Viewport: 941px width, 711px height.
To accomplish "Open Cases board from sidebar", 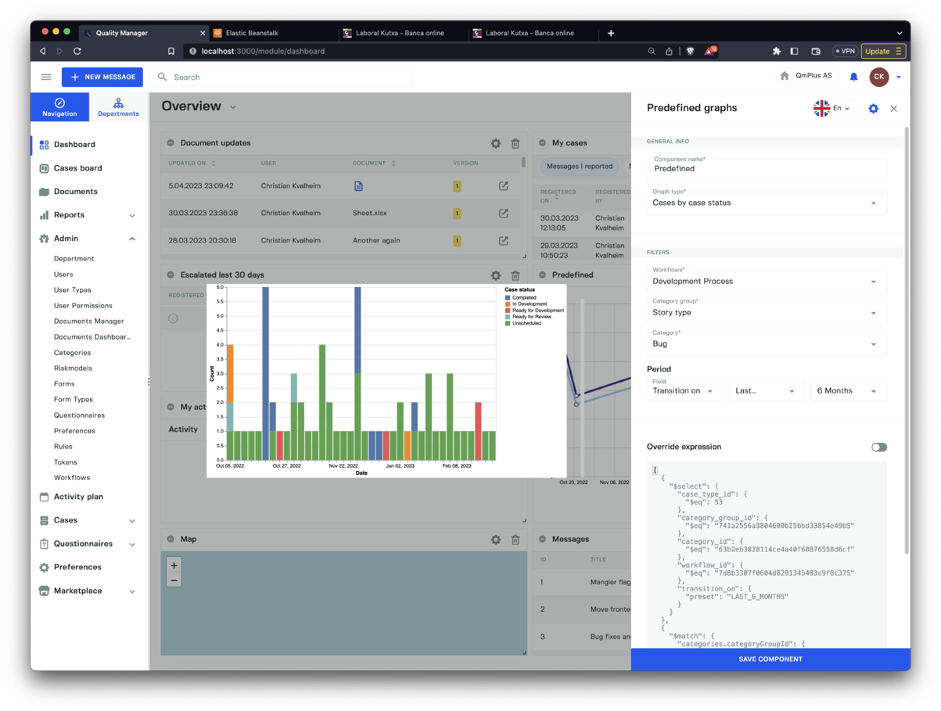I will [78, 168].
